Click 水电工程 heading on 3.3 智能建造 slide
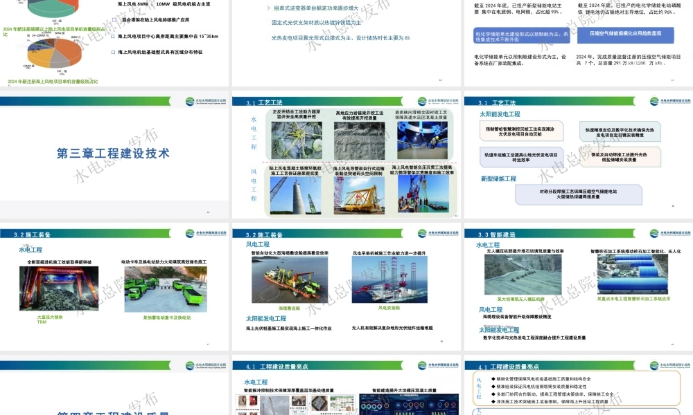Viewport: 693px width, 415px height. (x=488, y=245)
